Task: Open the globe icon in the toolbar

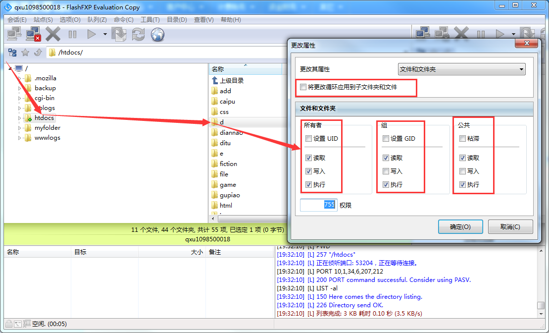Action: pos(157,34)
